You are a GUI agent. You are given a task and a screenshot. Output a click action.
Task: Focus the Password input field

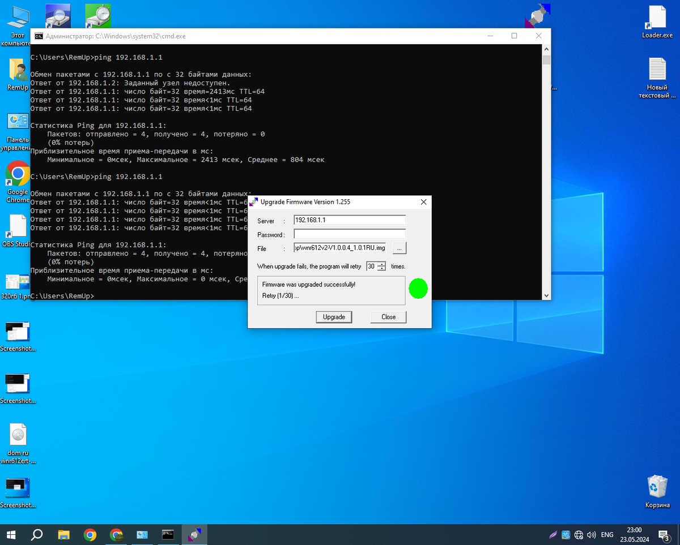click(x=350, y=234)
